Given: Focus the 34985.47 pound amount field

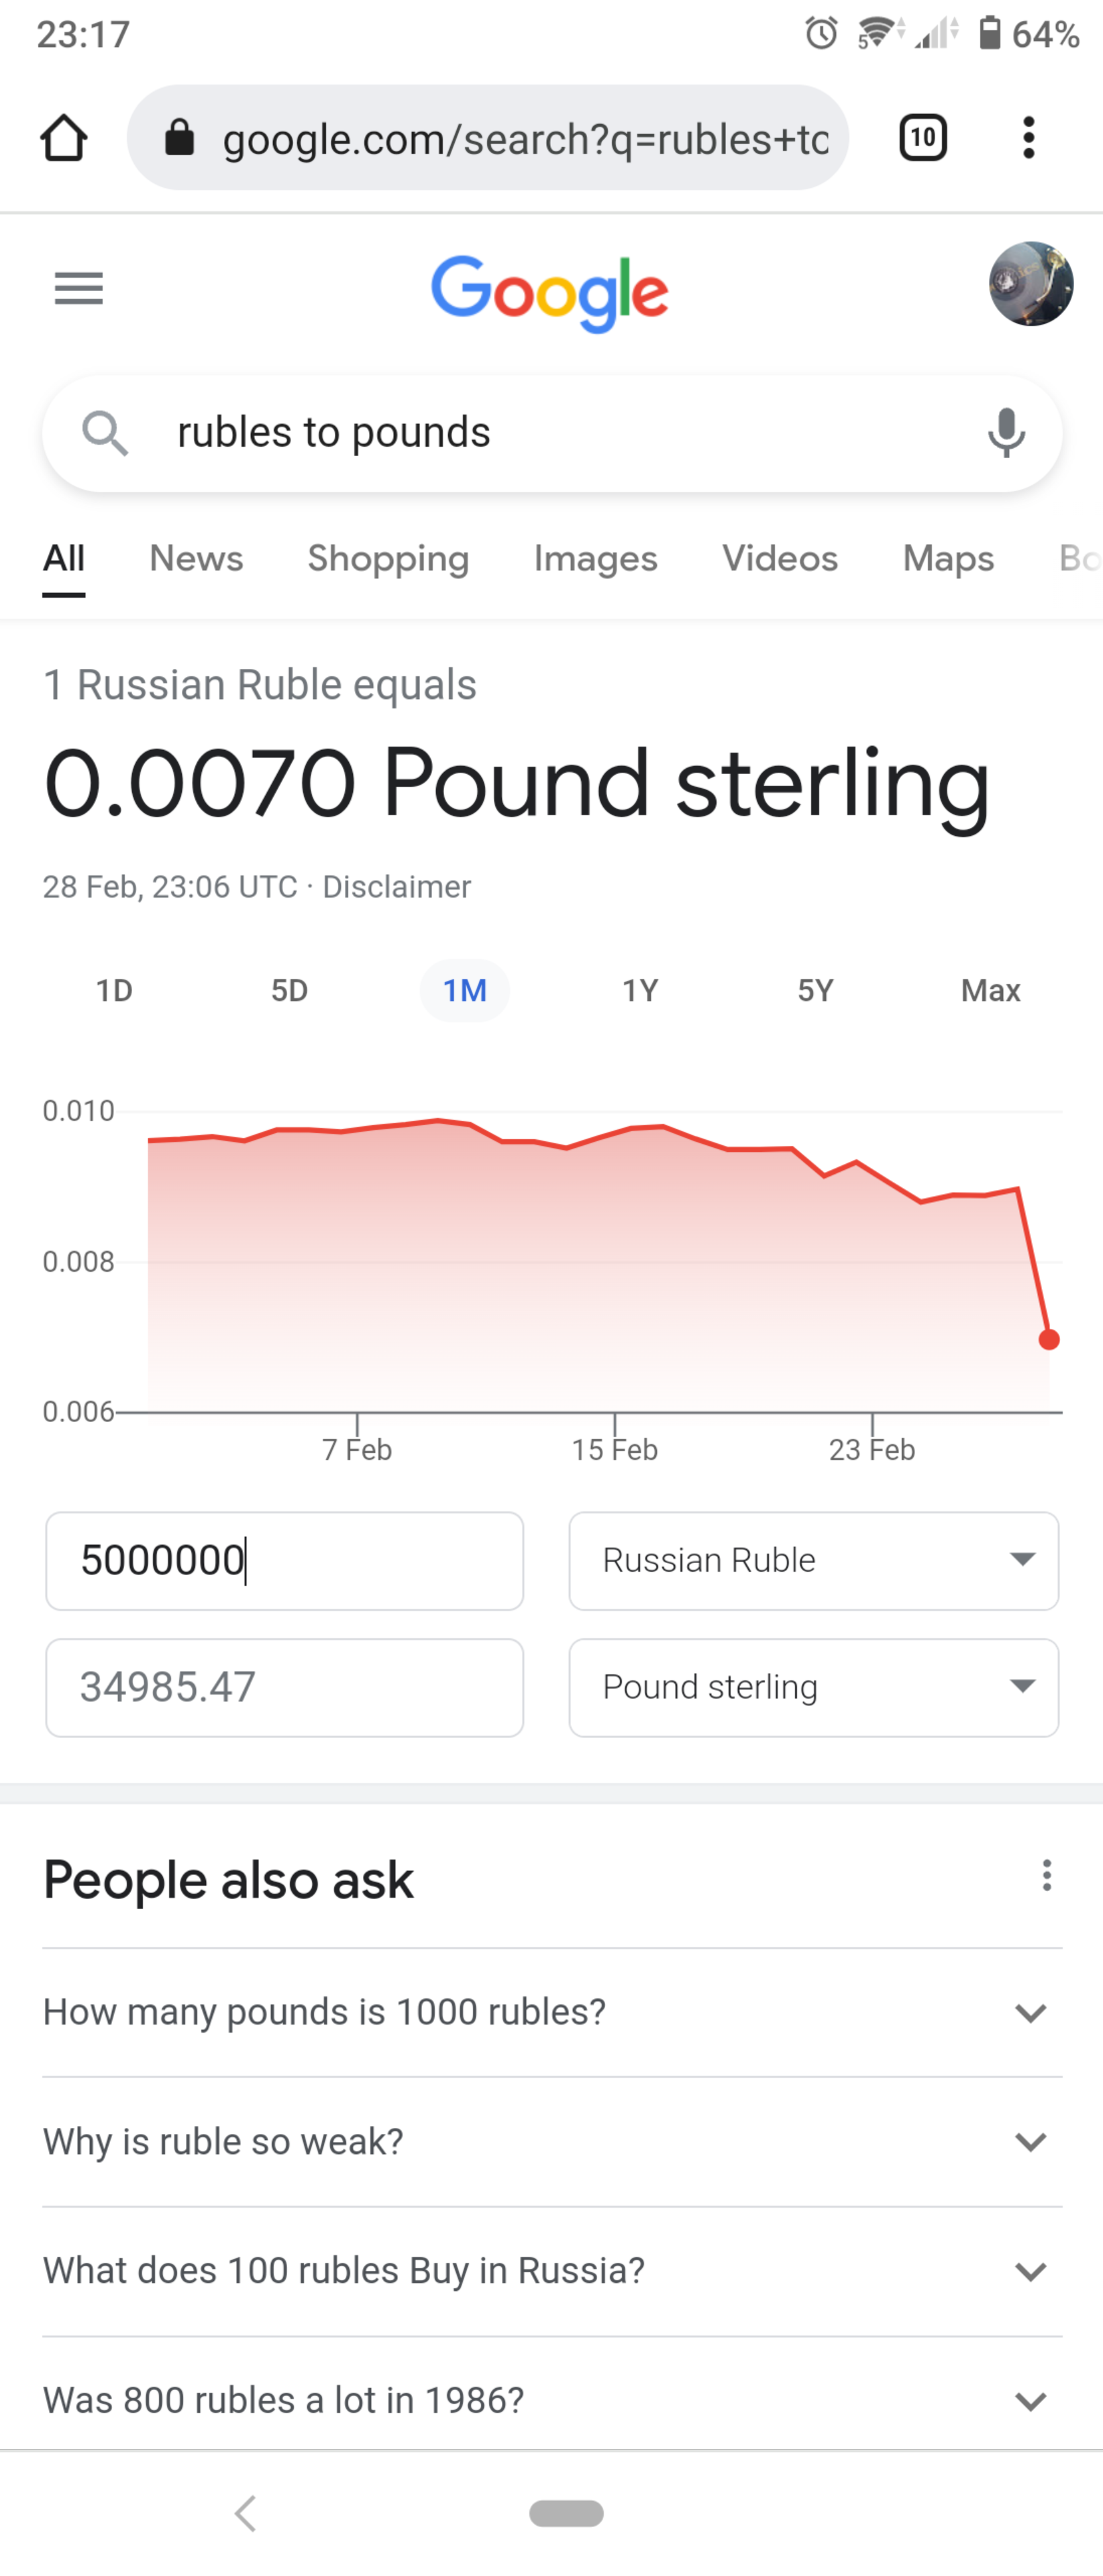Looking at the screenshot, I should [x=285, y=1687].
